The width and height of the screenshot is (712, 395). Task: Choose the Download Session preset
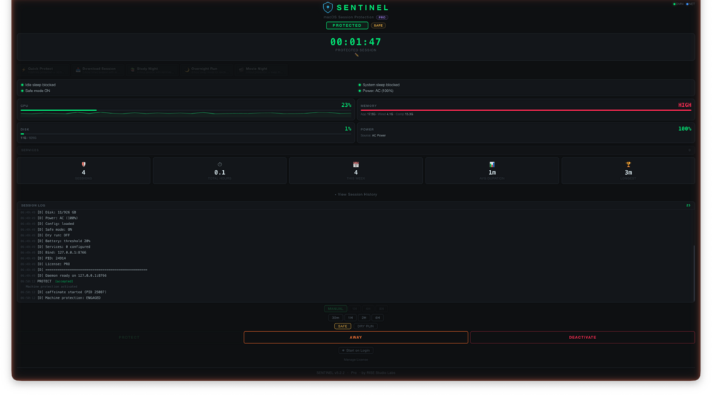pyautogui.click(x=98, y=69)
